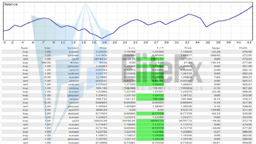Viewport: 256px width, 144px height.
Task: Click the swap value -268.92
Action: [x=214, y=55]
